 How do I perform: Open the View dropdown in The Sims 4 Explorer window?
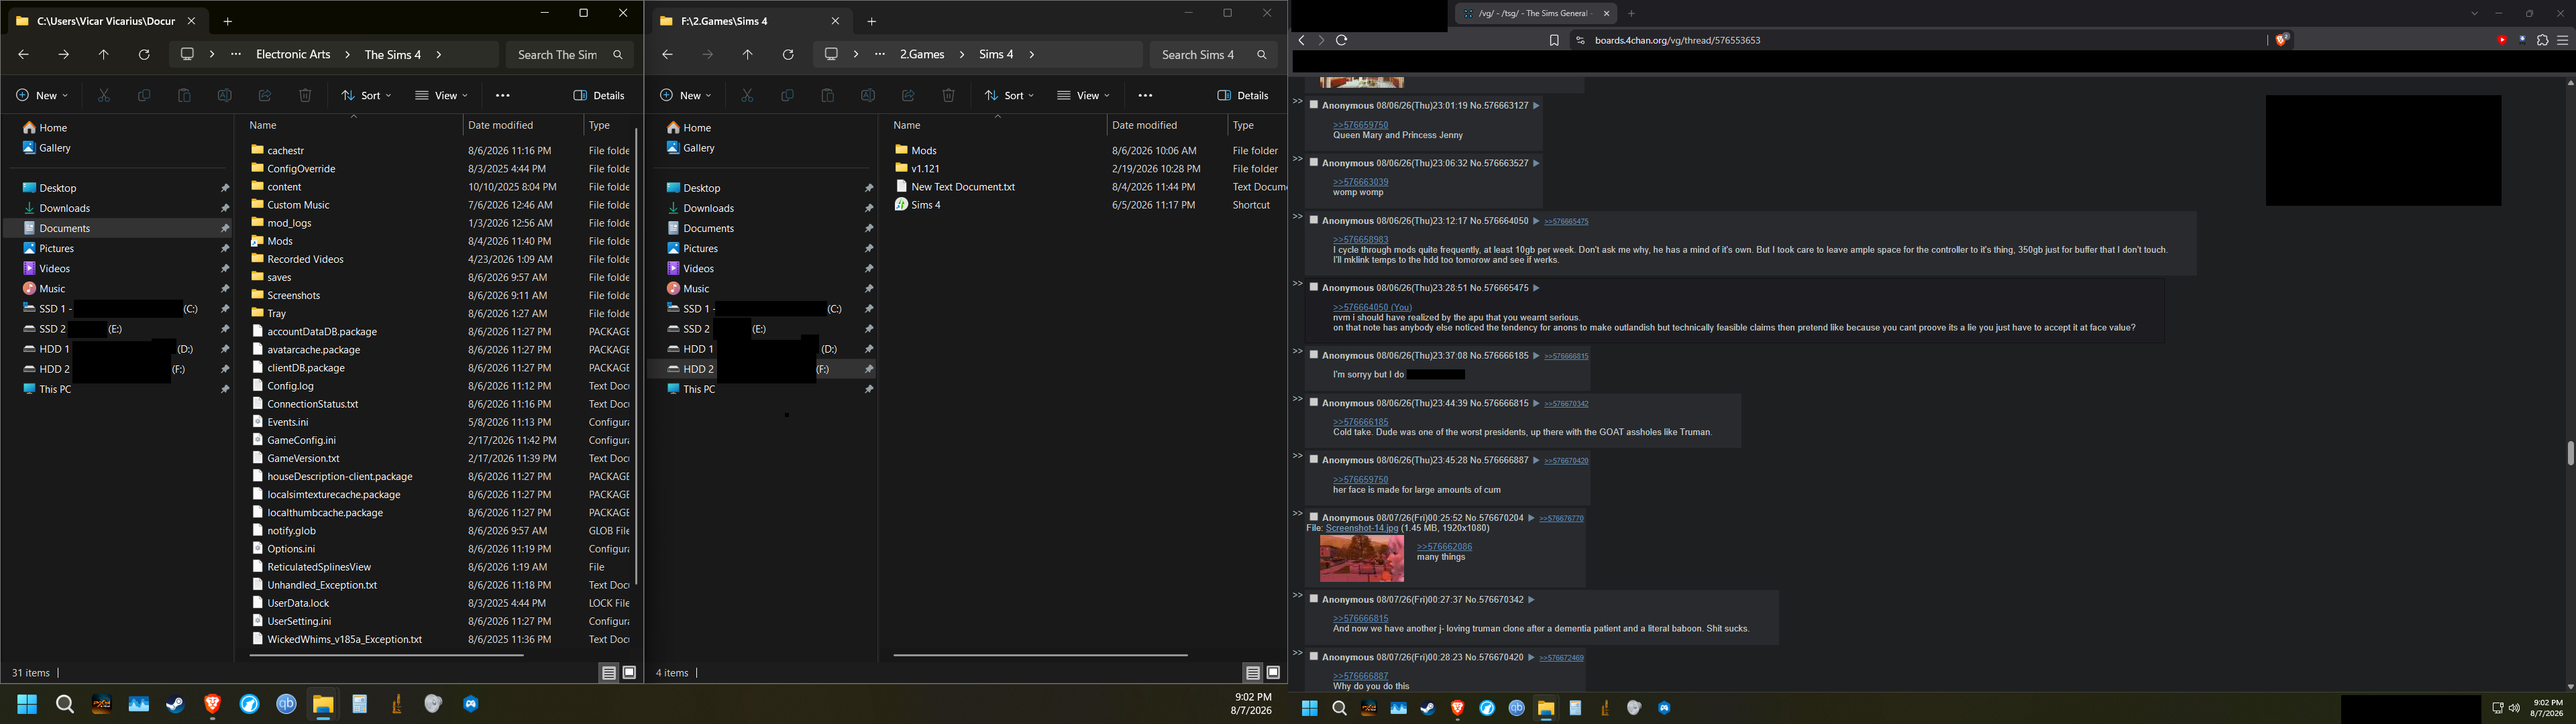[441, 95]
